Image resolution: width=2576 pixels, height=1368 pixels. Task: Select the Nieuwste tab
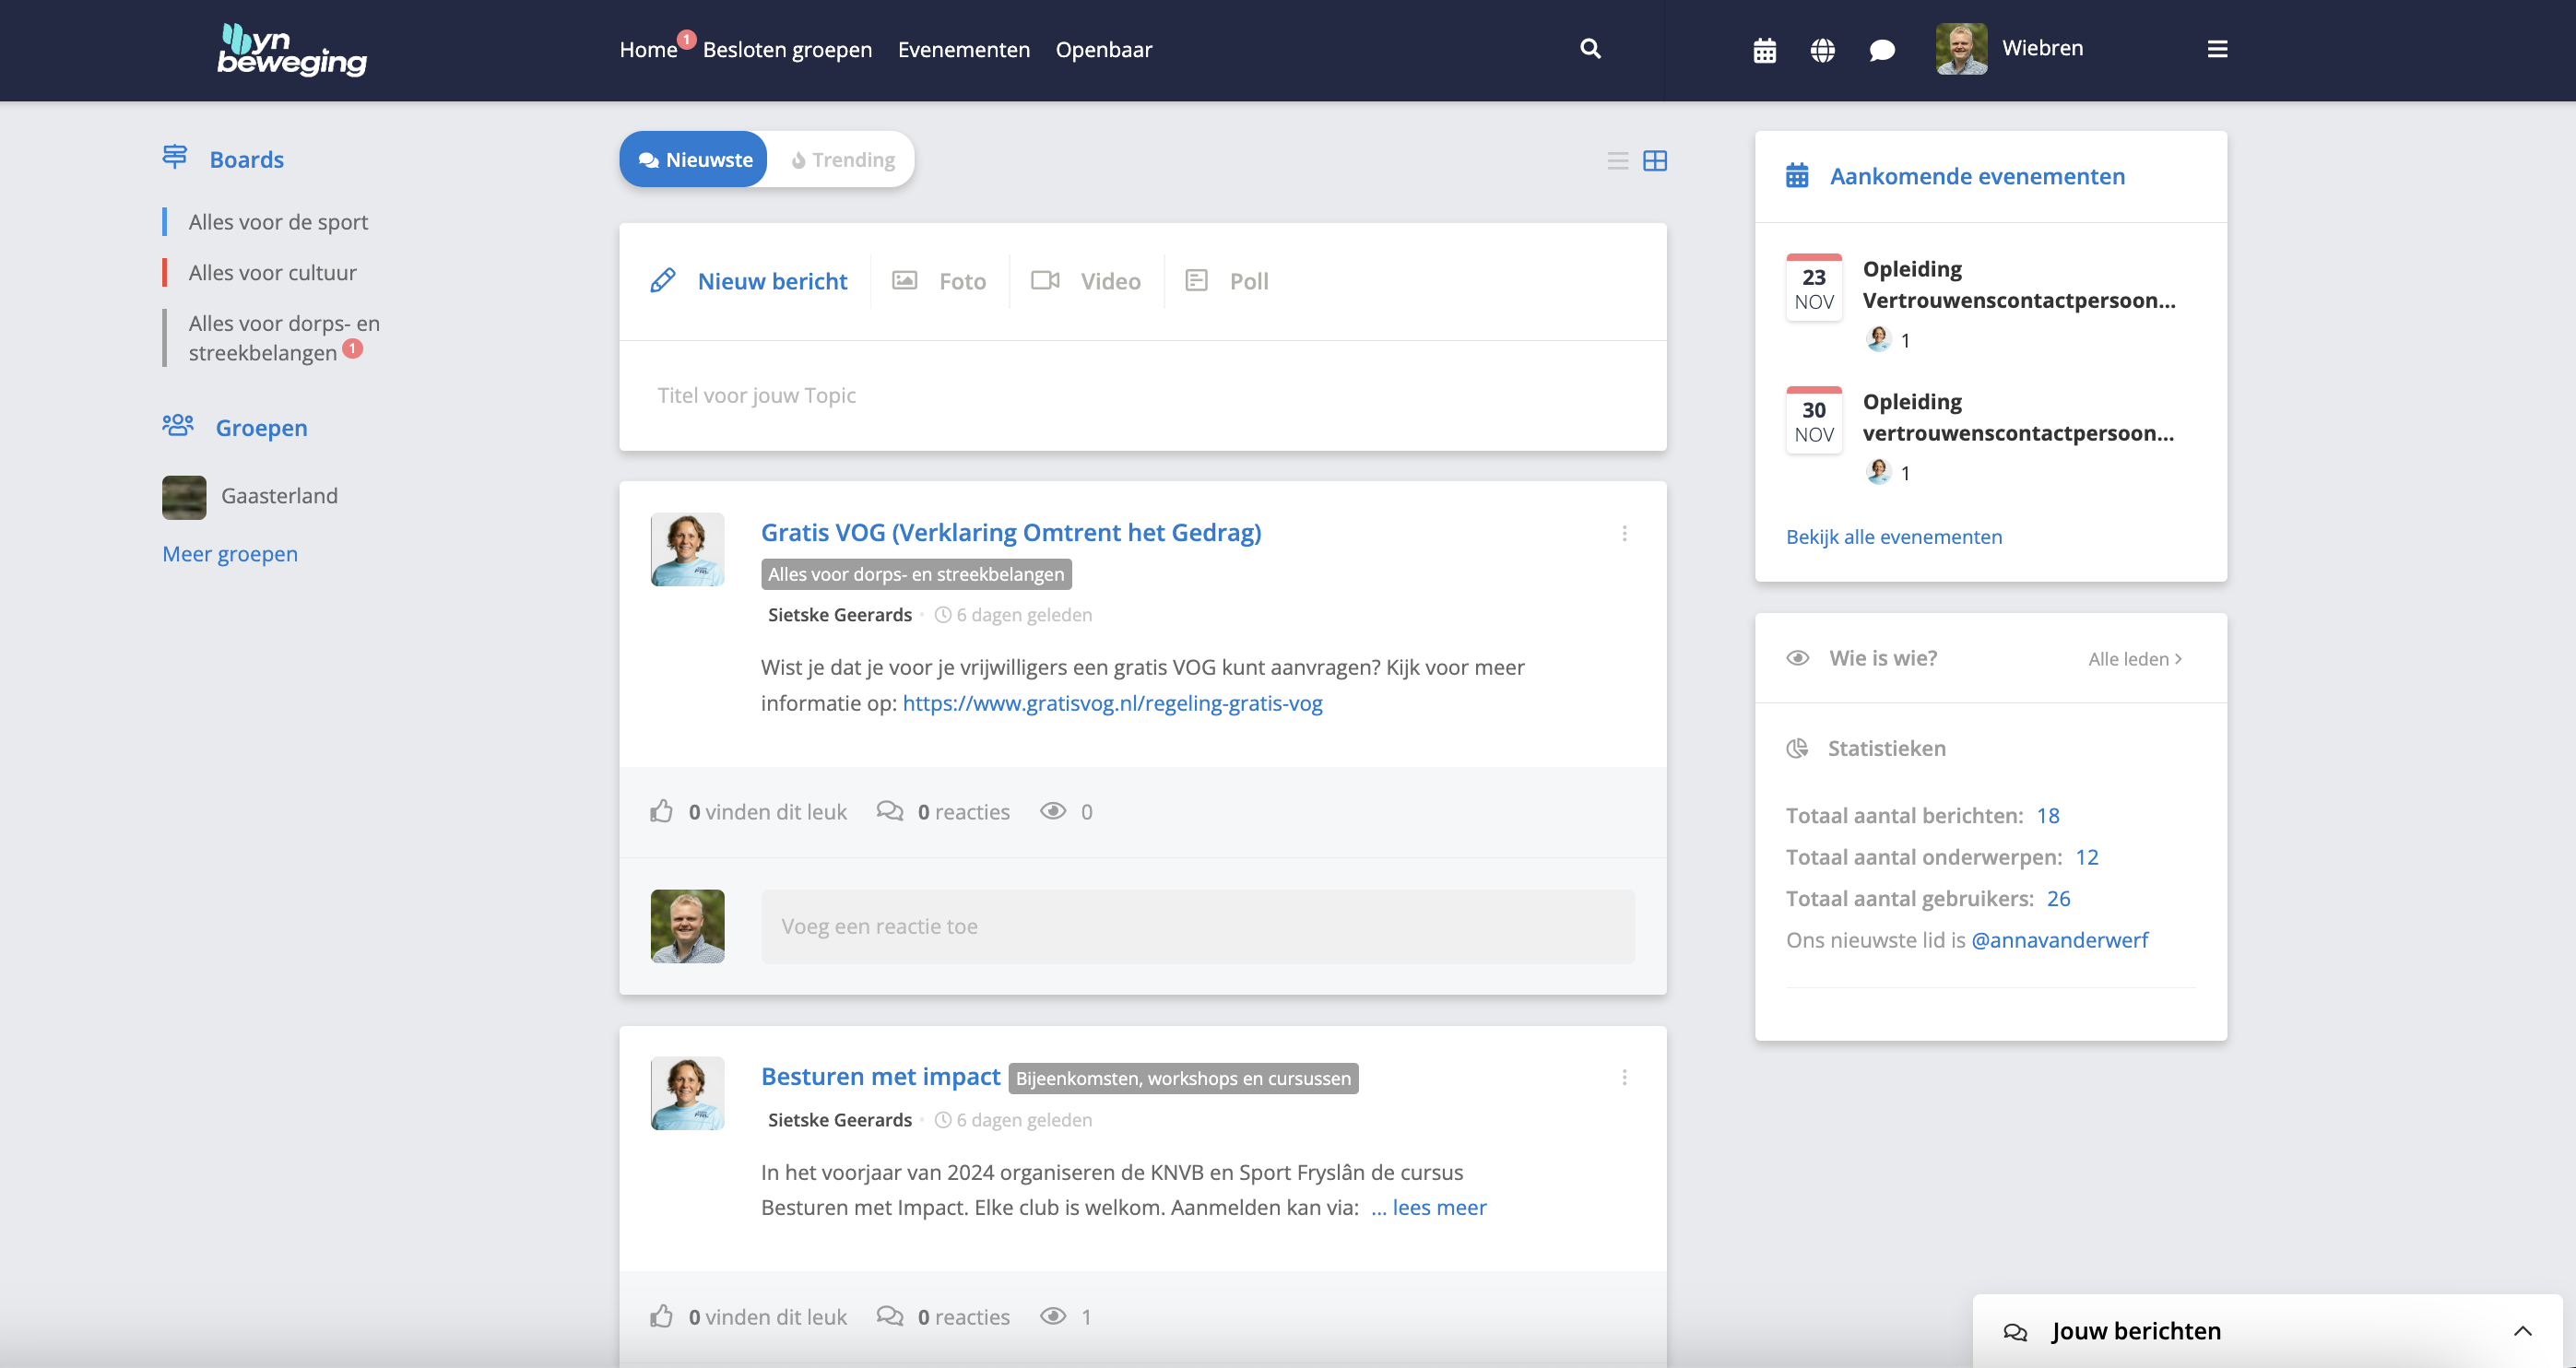(x=693, y=159)
